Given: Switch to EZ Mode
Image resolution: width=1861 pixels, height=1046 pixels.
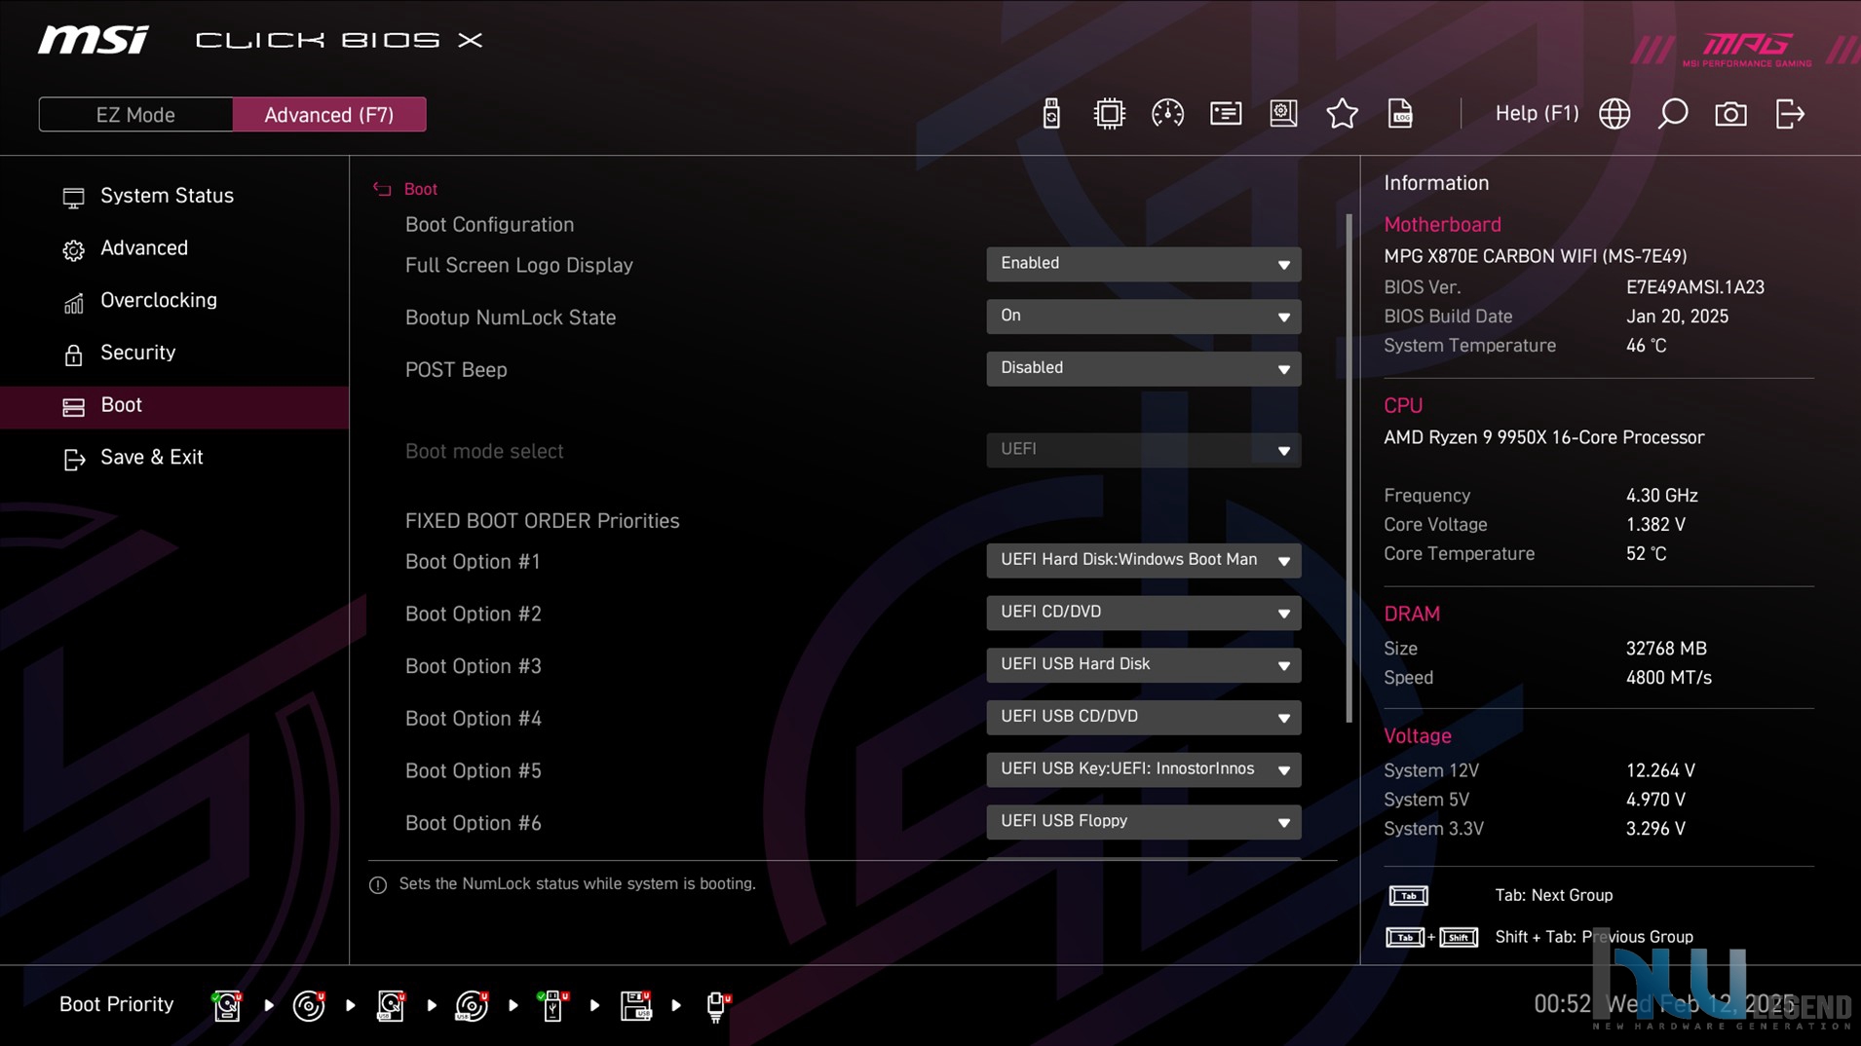Looking at the screenshot, I should [135, 115].
